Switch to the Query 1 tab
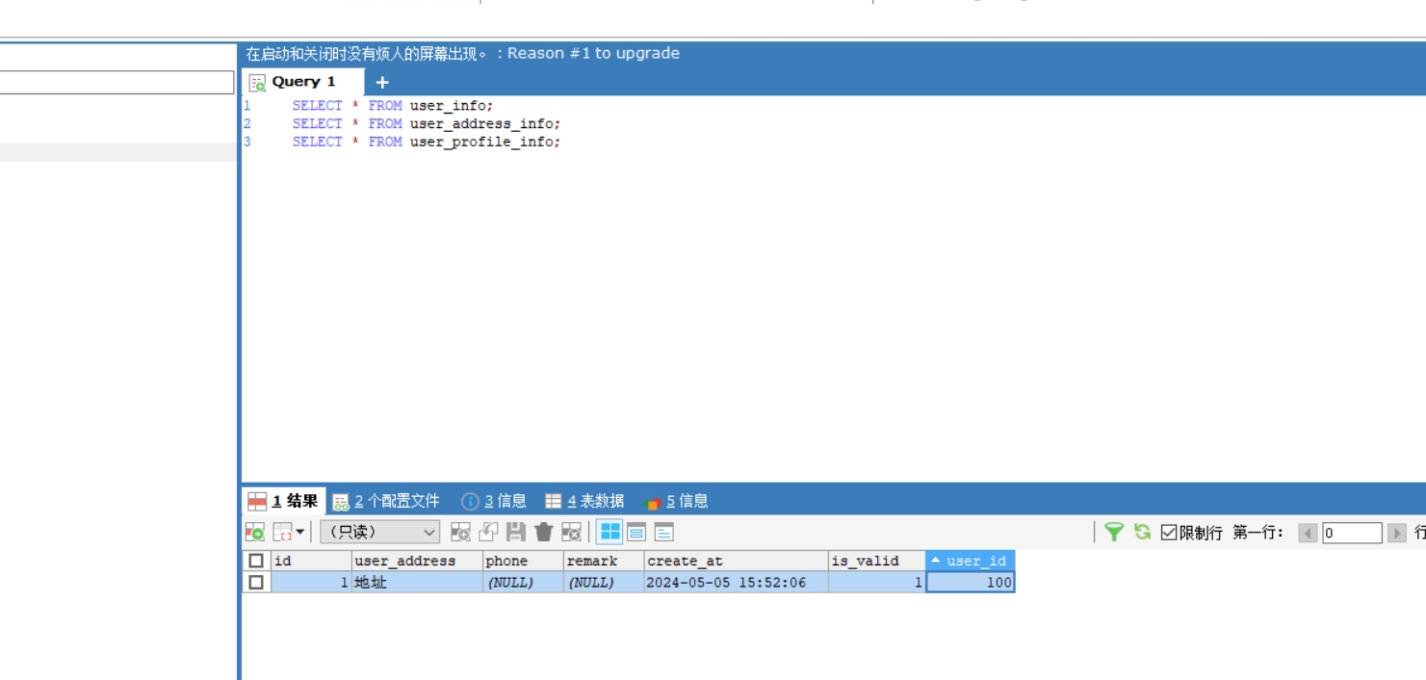1426x680 pixels. tap(303, 82)
